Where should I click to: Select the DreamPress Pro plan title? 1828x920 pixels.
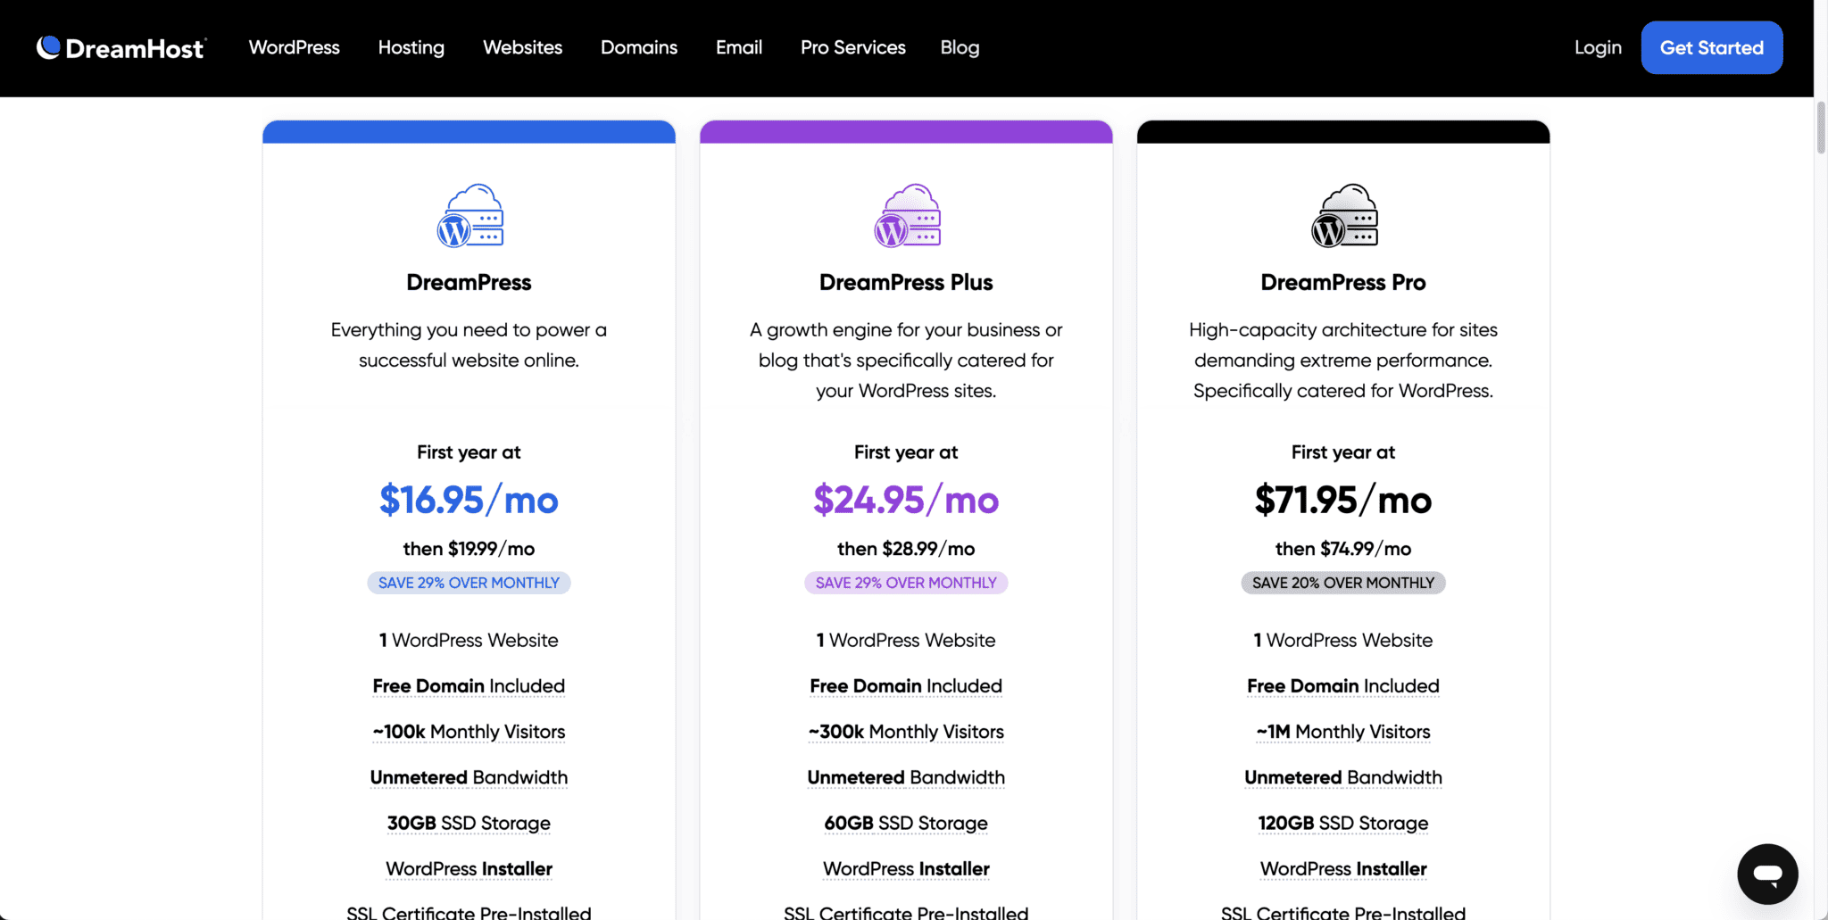pyautogui.click(x=1343, y=282)
